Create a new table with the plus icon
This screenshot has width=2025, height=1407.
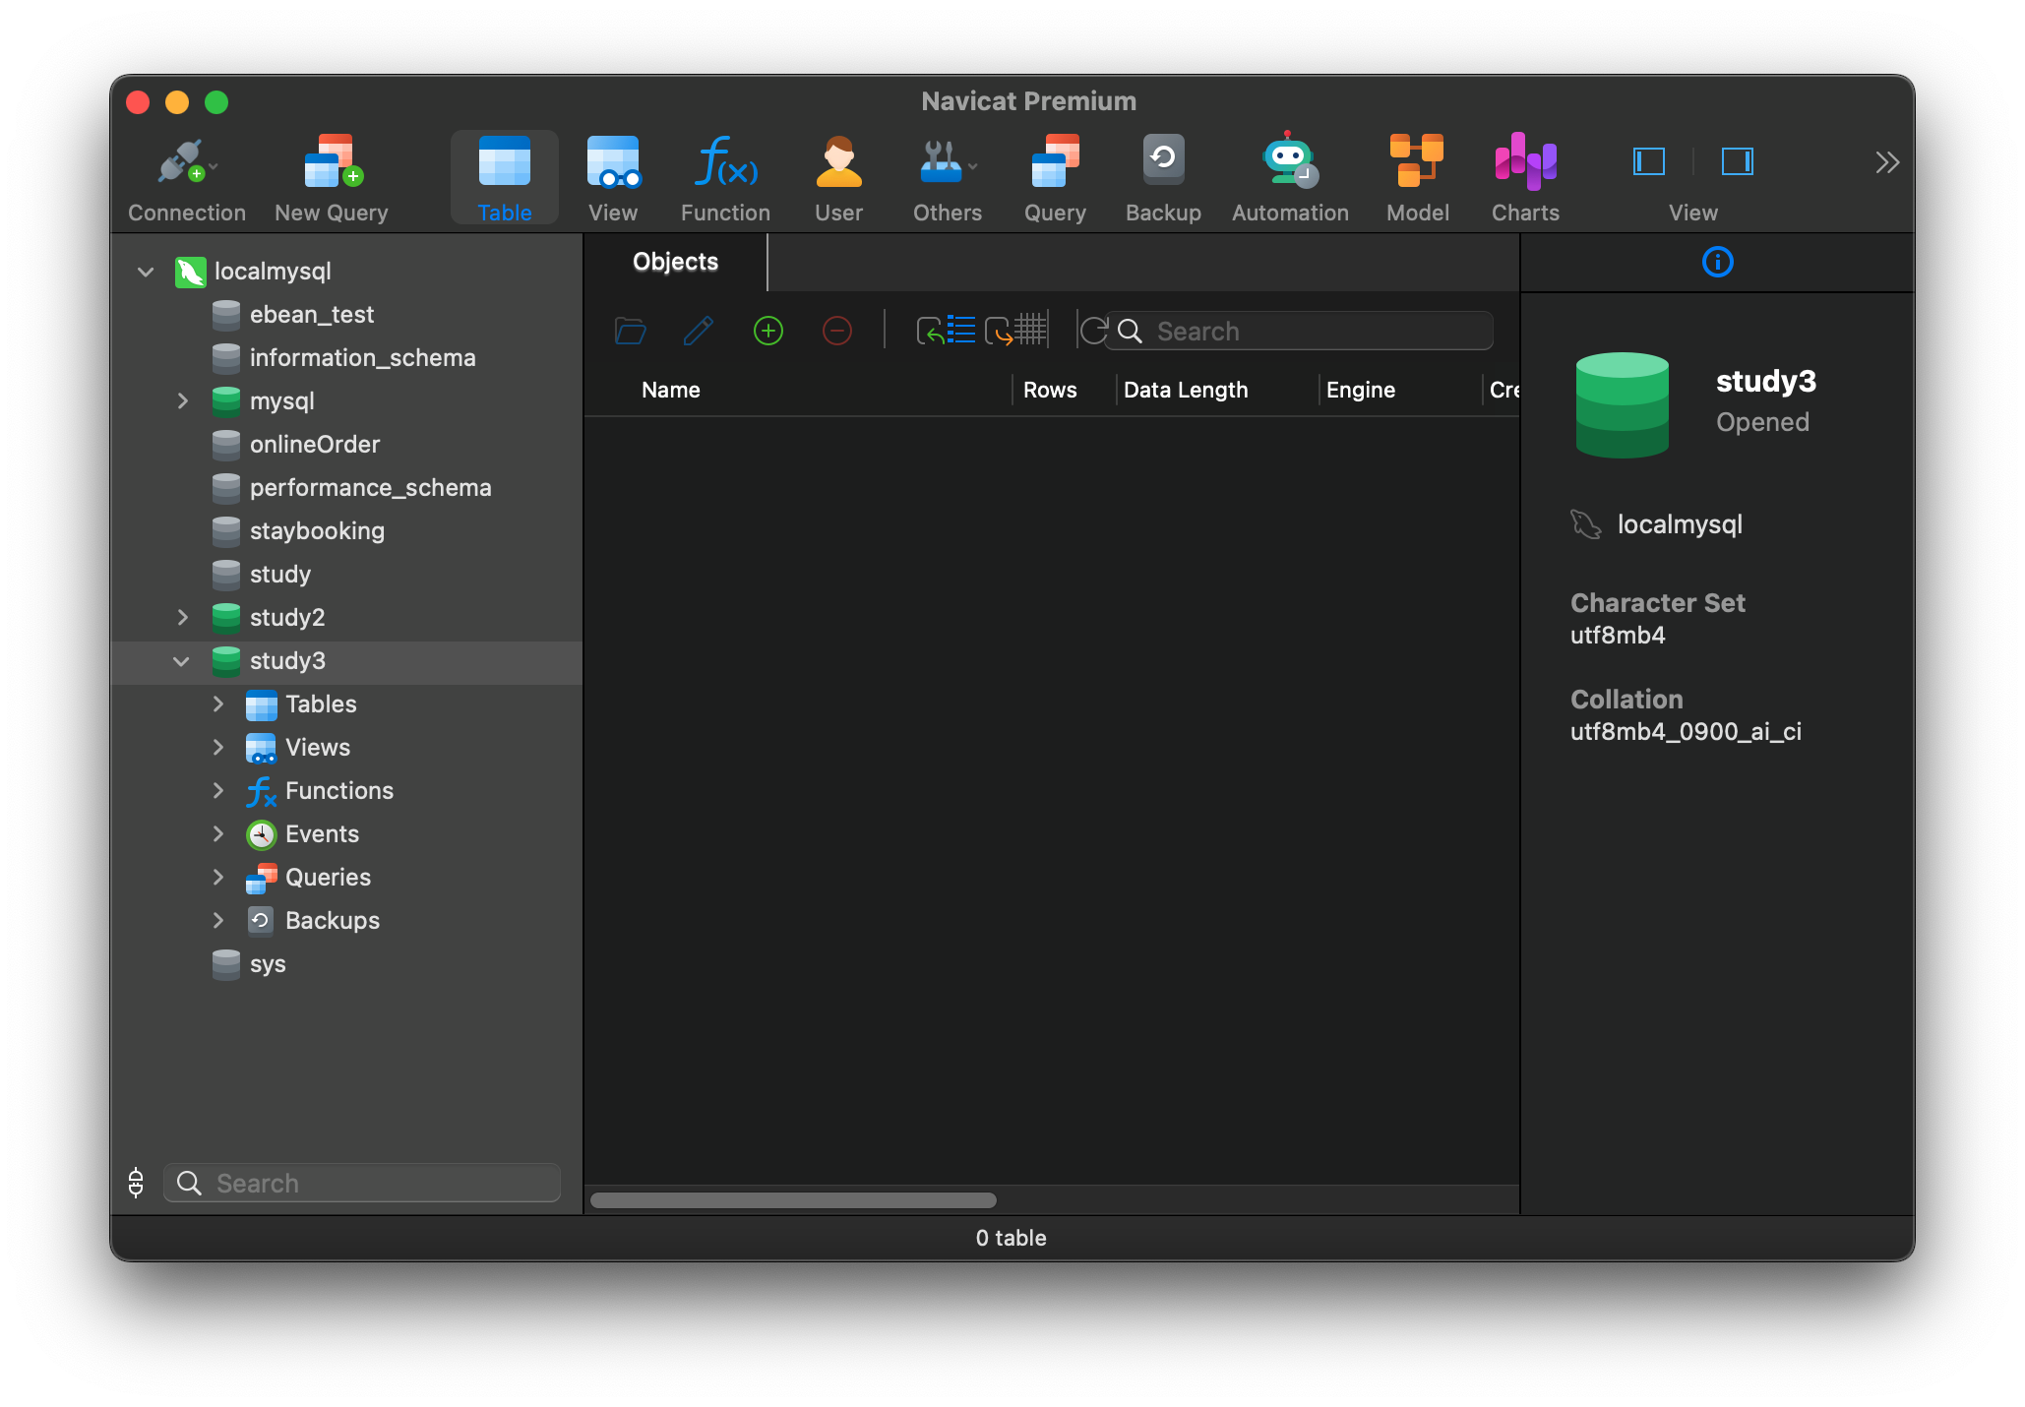pyautogui.click(x=768, y=331)
